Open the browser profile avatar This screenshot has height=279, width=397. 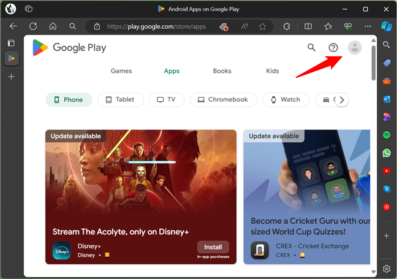tap(10, 9)
